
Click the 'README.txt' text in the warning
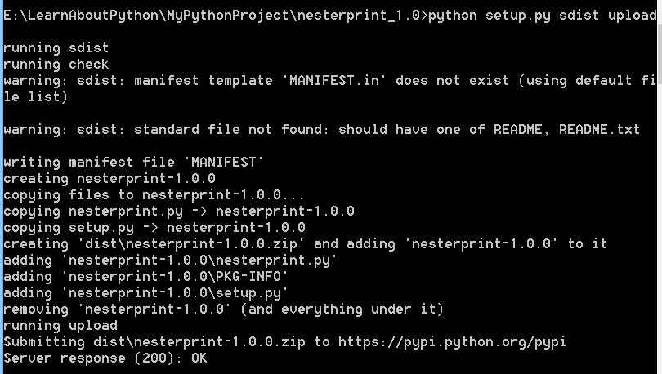pos(600,129)
